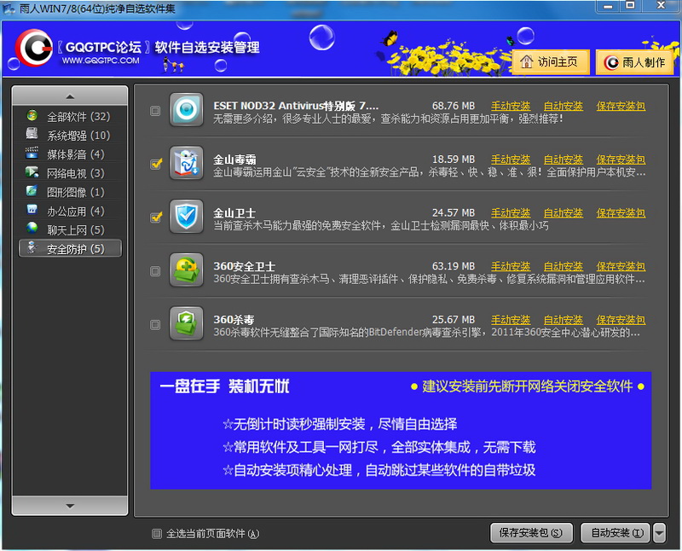Click the category list down arrow
Viewport: 682px width, 551px height.
(70, 506)
